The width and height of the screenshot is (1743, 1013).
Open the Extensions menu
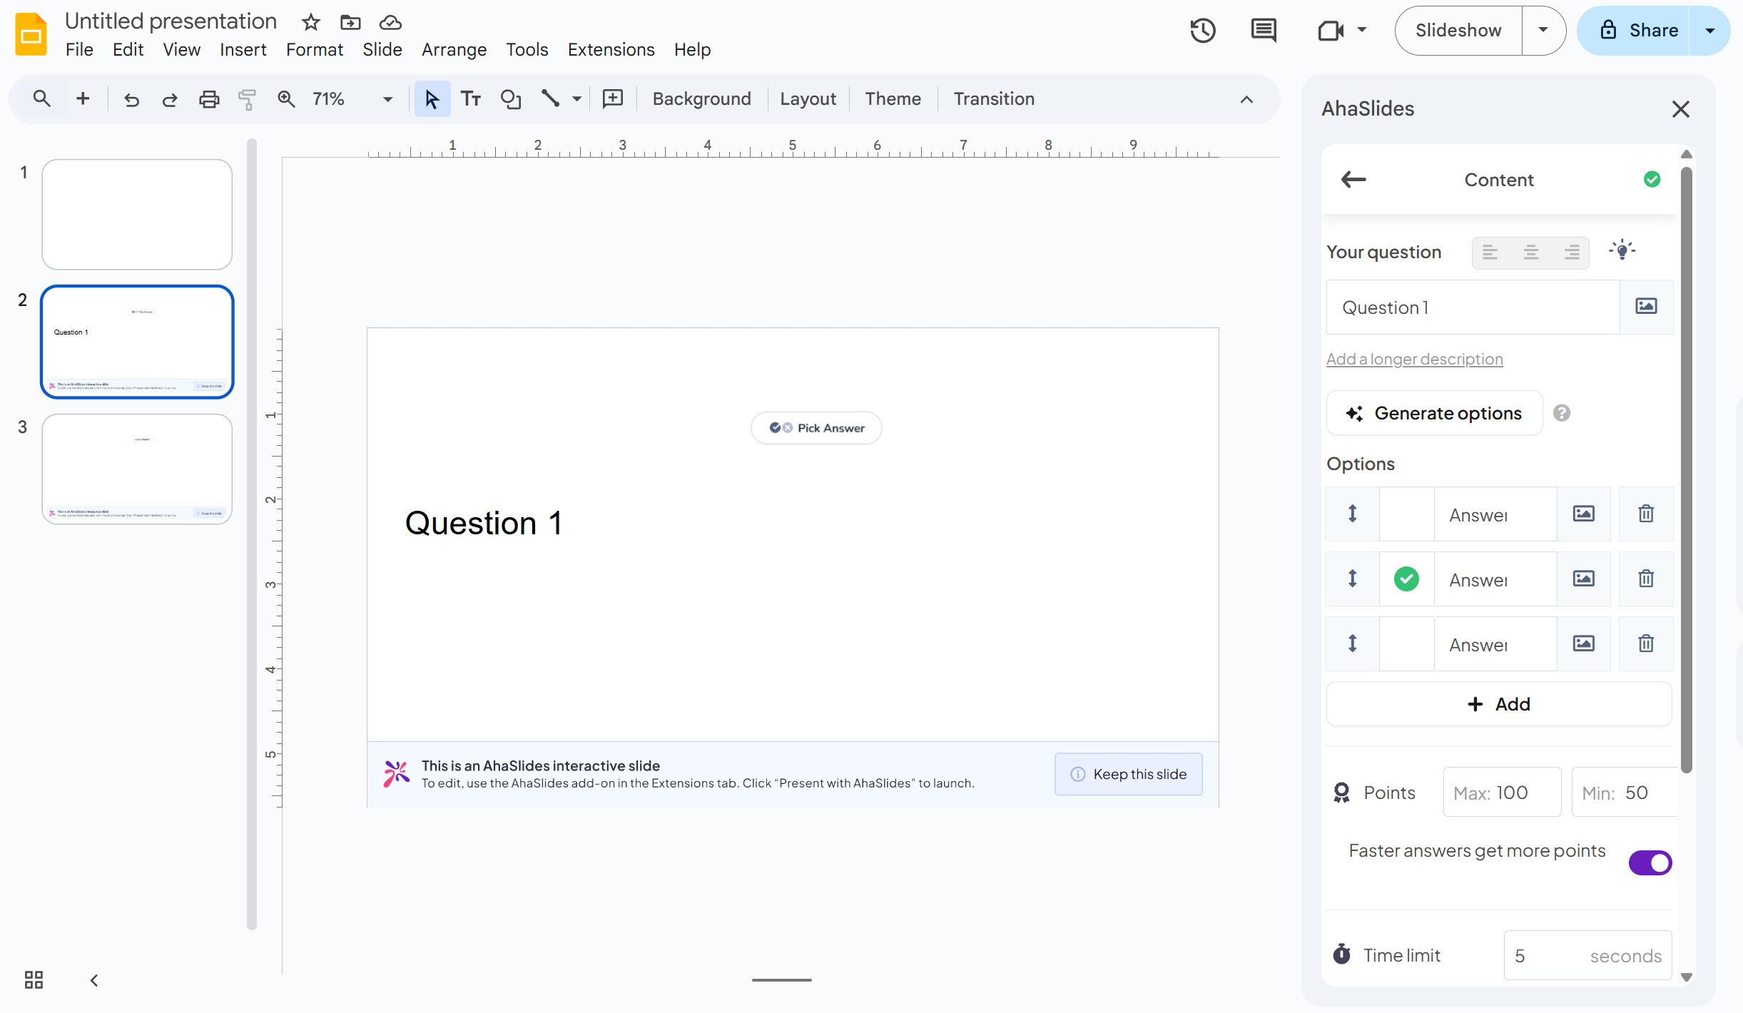click(611, 50)
